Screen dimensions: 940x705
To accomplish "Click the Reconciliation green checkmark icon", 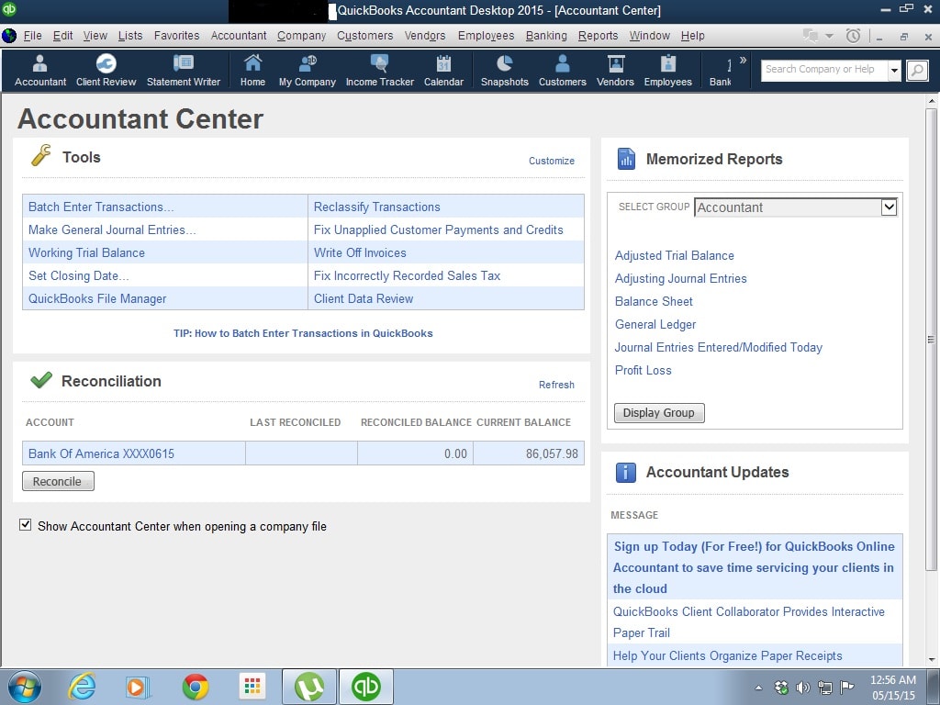I will [x=40, y=380].
